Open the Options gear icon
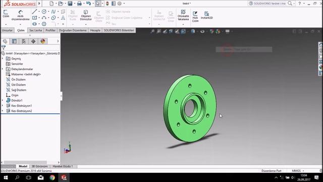Screen dimensions: 323x182 pos(120,4)
